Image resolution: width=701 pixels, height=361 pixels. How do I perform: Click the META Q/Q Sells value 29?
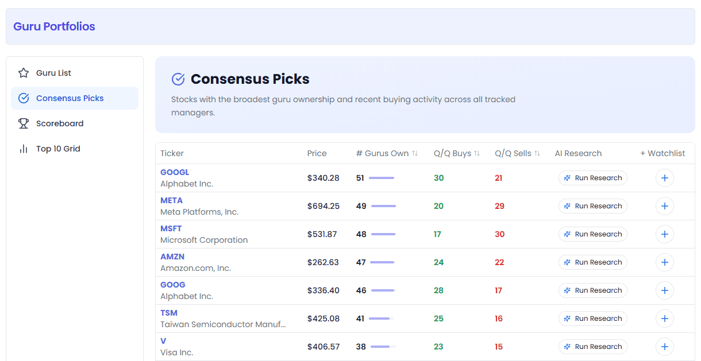point(500,206)
